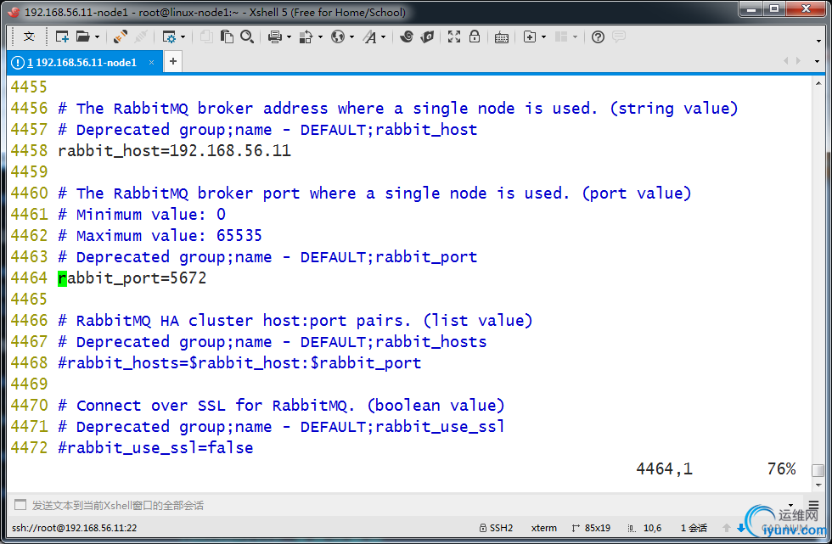Launch the Xftp swirl icon

[x=407, y=36]
